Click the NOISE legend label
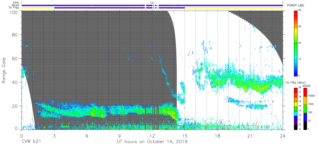 (x=307, y=86)
